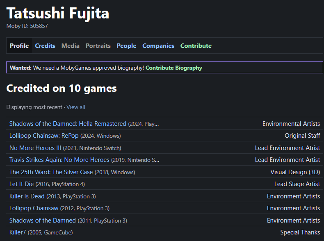Open The 25th Ward: The Silver Case
324x241 pixels.
pos(51,172)
